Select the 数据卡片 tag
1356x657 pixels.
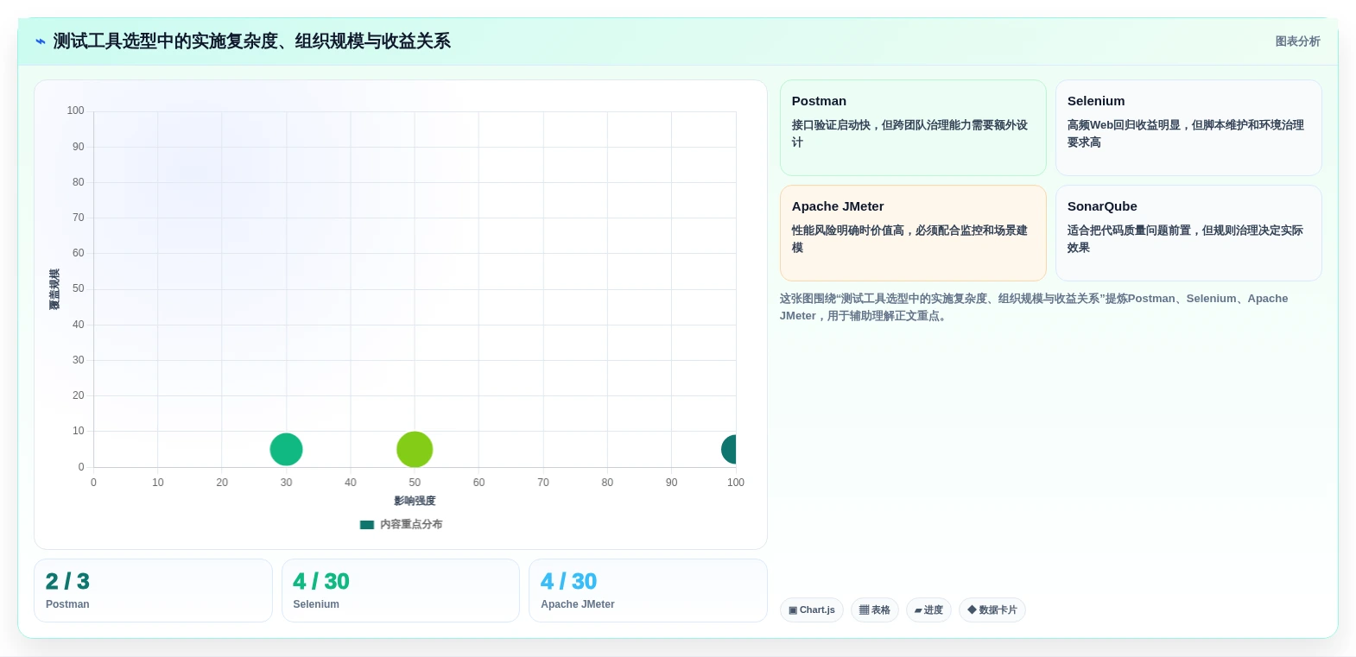[992, 610]
